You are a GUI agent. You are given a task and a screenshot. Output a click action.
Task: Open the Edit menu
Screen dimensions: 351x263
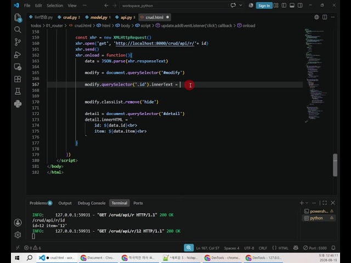point(38,5)
